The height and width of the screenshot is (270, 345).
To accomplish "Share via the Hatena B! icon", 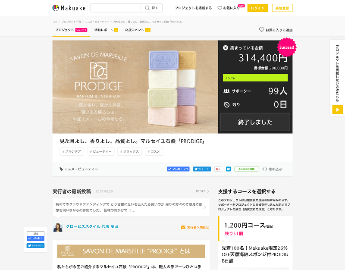I will [229, 169].
